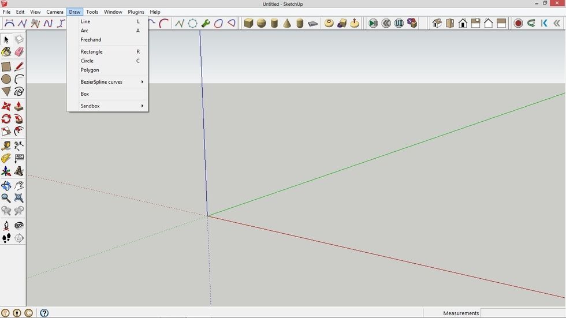This screenshot has height=318, width=566.
Task: Click the red record circle button
Action: pos(519,24)
